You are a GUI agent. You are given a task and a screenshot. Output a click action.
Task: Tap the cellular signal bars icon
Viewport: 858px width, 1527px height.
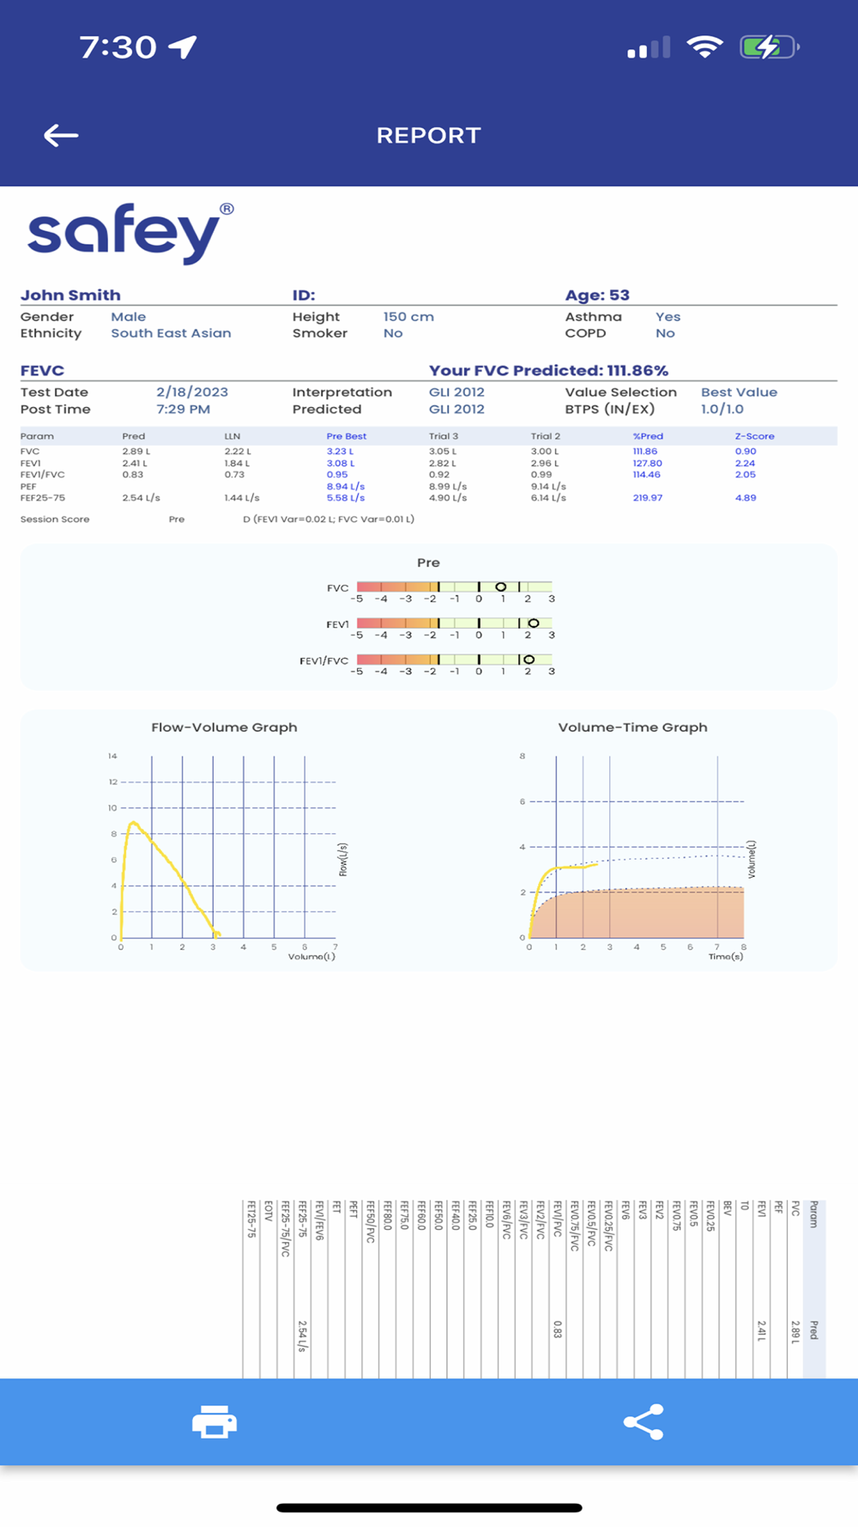click(x=649, y=47)
